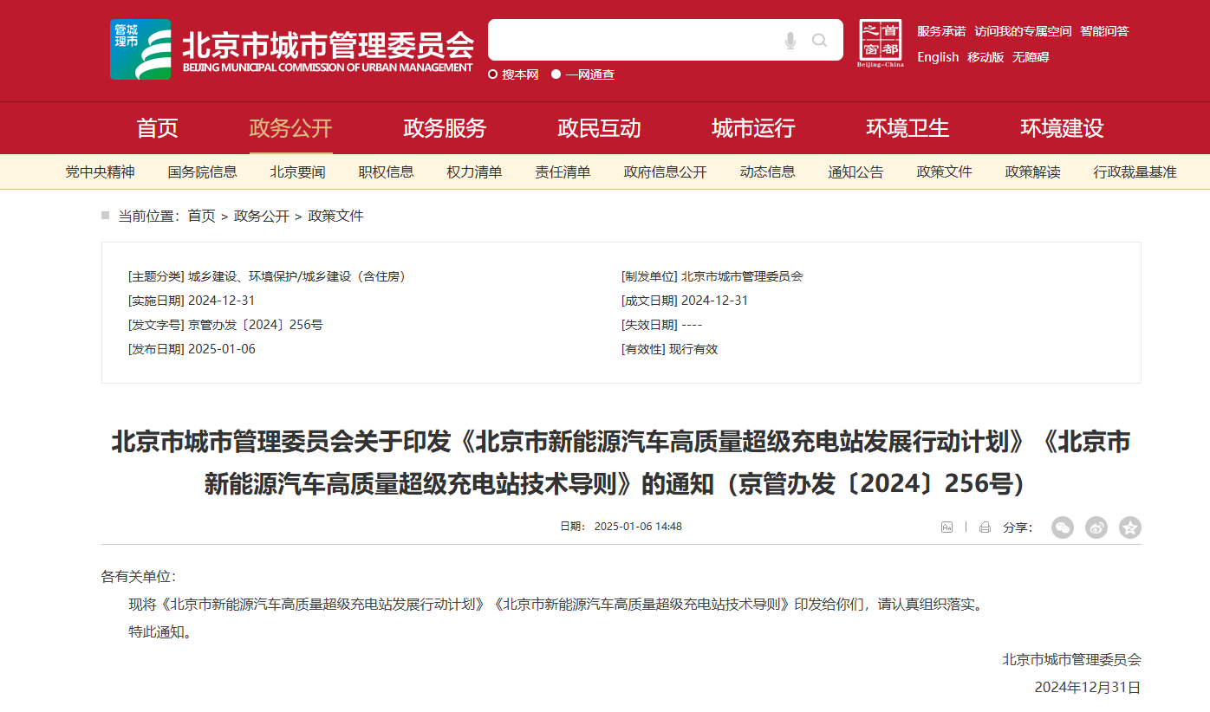Open the 政府信息公开 sub-navigation tab

point(665,172)
